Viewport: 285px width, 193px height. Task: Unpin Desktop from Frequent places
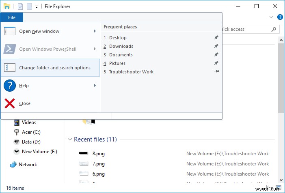coord(216,38)
